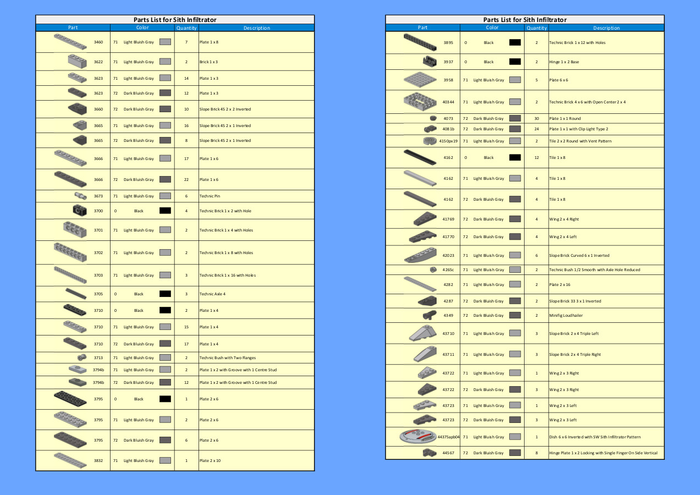
Task: Select the Plate 2 x 16 image for part 4282
Action: click(420, 284)
